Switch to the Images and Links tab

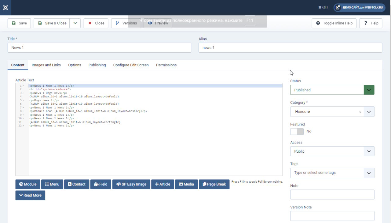[46, 65]
